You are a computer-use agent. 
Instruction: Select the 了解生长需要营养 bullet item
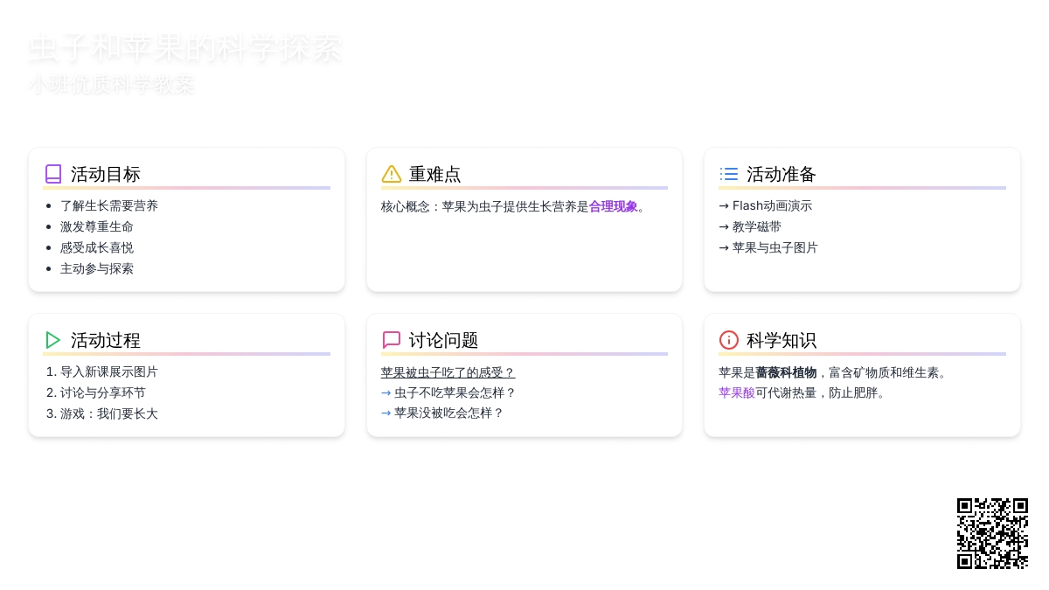[x=109, y=206]
